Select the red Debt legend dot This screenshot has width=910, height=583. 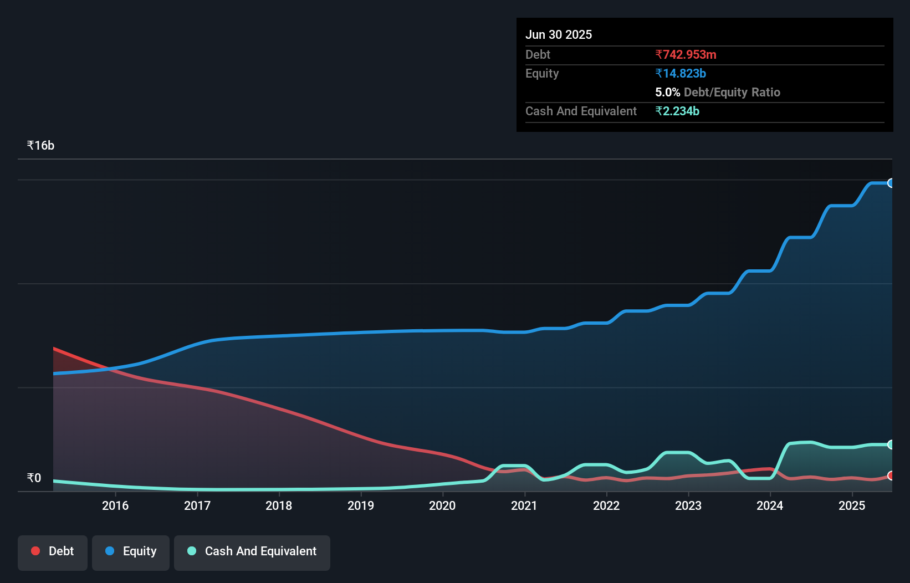(35, 551)
